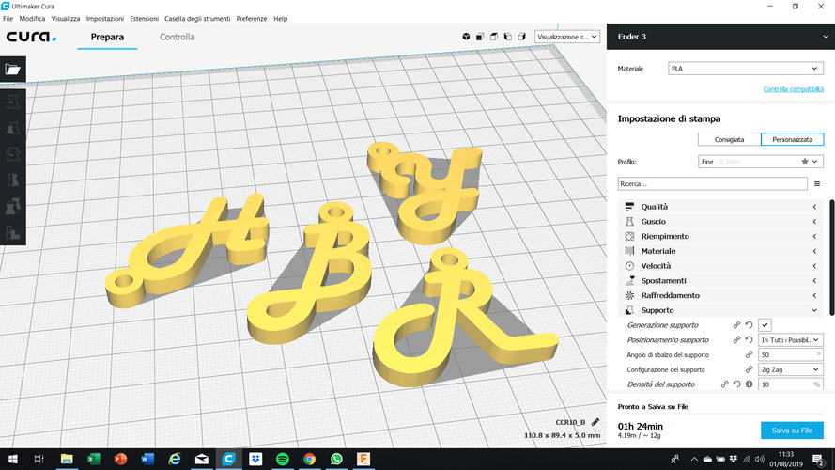This screenshot has width=835, height=470.
Task: Click the settings panel vertical scrollbar
Action: pyautogui.click(x=832, y=257)
